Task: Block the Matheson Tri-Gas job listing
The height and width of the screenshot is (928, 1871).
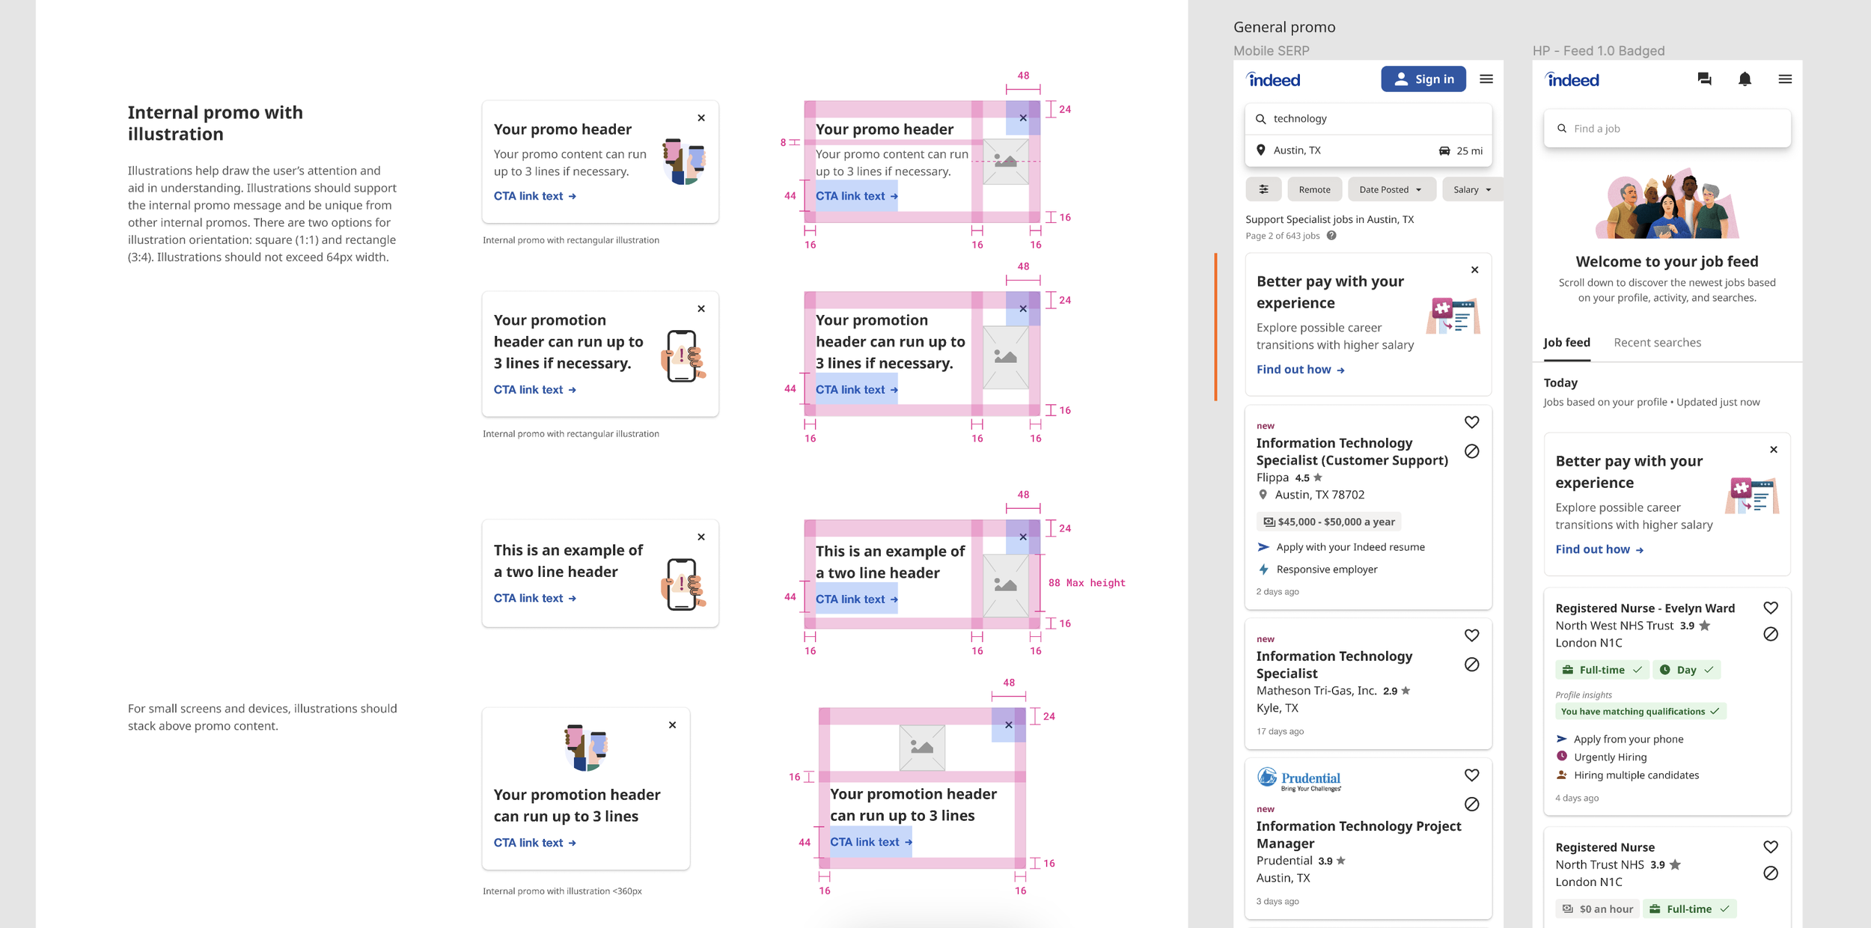Action: pyautogui.click(x=1471, y=665)
